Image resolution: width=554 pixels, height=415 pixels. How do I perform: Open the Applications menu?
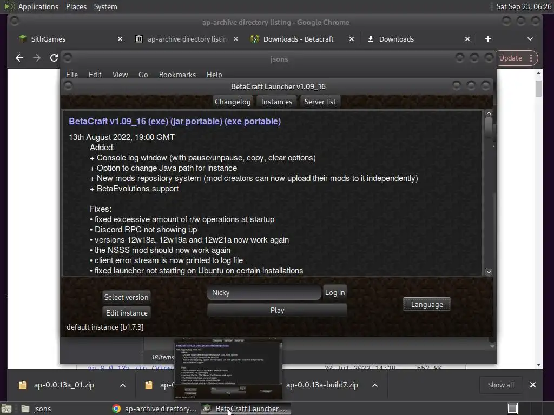38,6
